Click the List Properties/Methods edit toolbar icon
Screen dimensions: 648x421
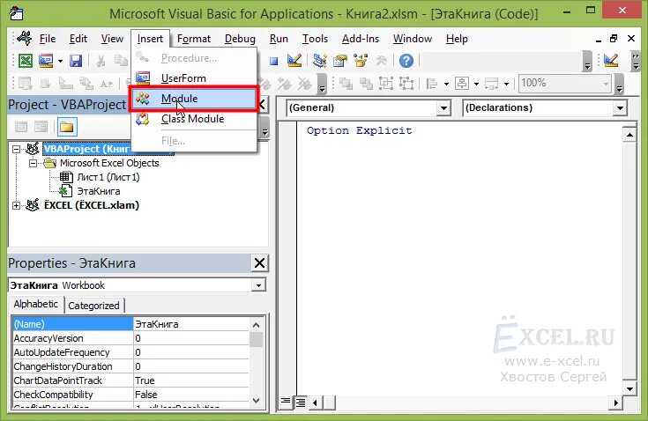coord(26,84)
